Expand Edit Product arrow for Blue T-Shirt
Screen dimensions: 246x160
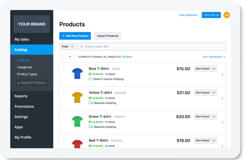[214, 69]
